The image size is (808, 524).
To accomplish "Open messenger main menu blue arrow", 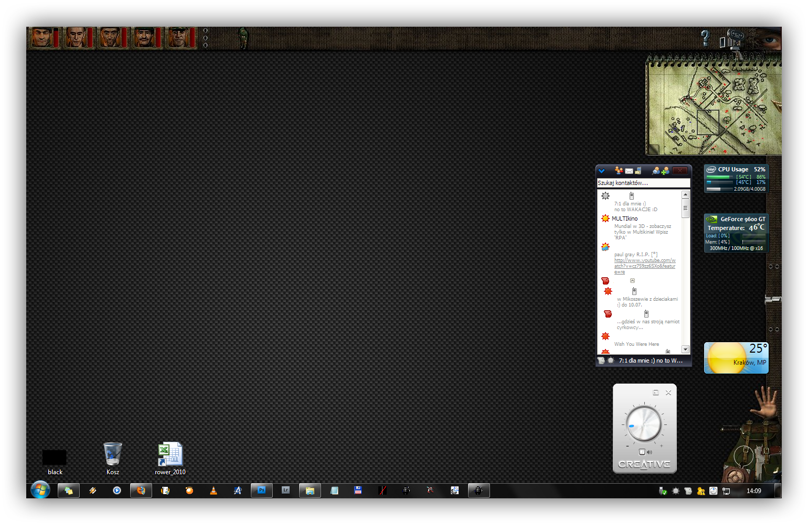I will 602,171.
